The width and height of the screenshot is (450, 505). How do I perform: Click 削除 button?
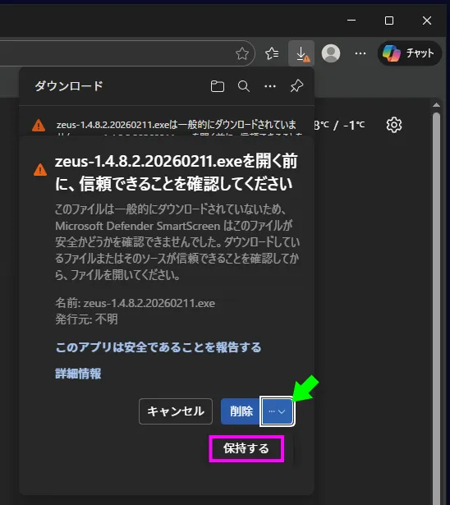tap(241, 411)
